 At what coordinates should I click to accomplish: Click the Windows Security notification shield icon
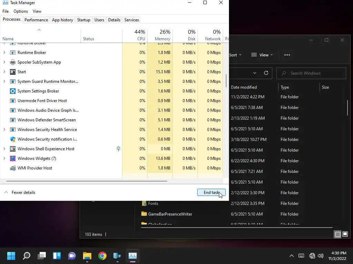[13, 139]
